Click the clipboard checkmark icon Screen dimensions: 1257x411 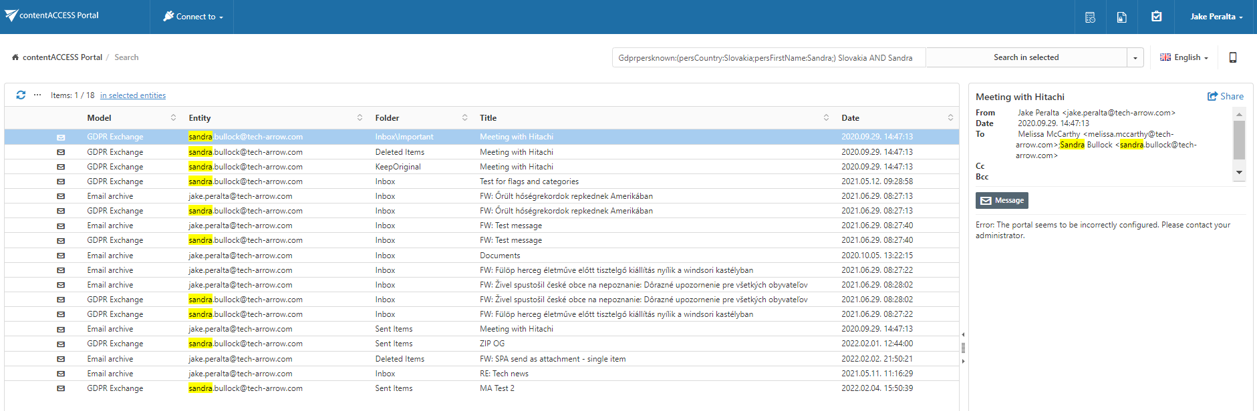(x=1156, y=17)
